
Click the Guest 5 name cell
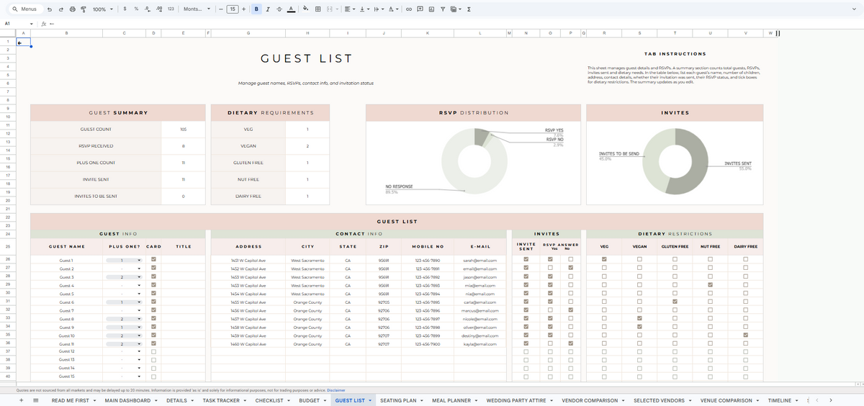click(67, 294)
